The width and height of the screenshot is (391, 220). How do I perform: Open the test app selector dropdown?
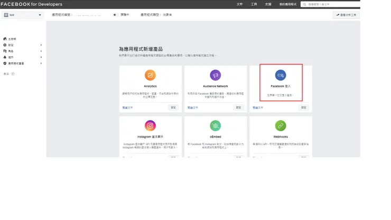23,15
